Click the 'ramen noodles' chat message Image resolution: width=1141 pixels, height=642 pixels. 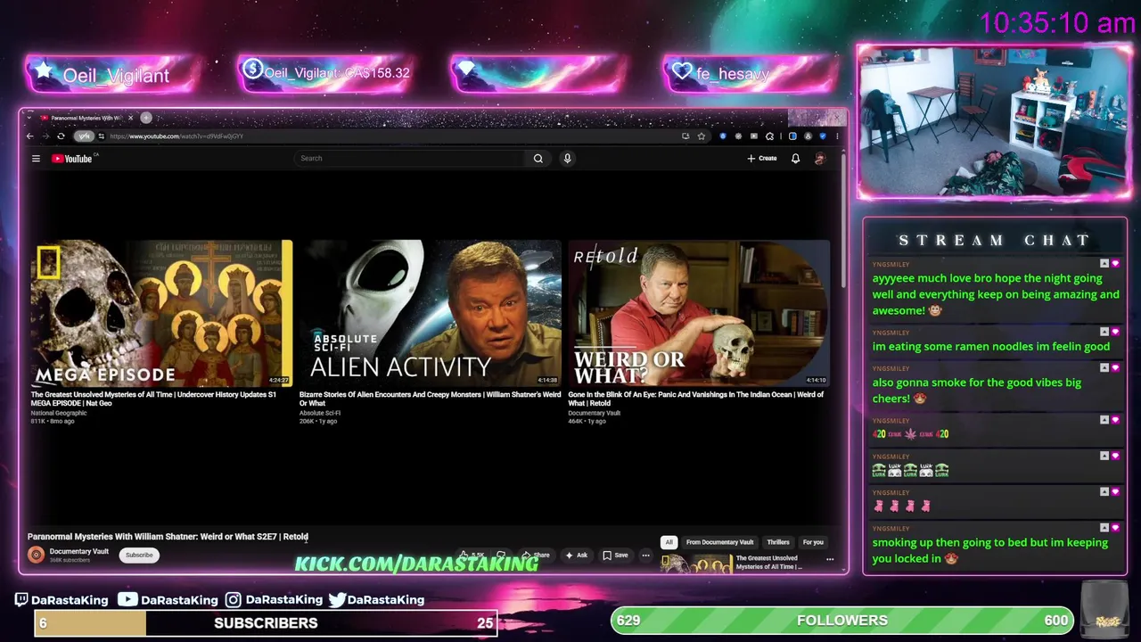click(990, 347)
